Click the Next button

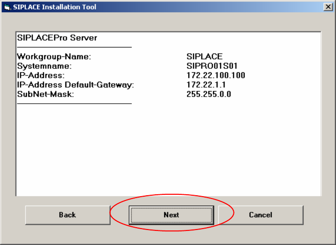click(x=171, y=215)
